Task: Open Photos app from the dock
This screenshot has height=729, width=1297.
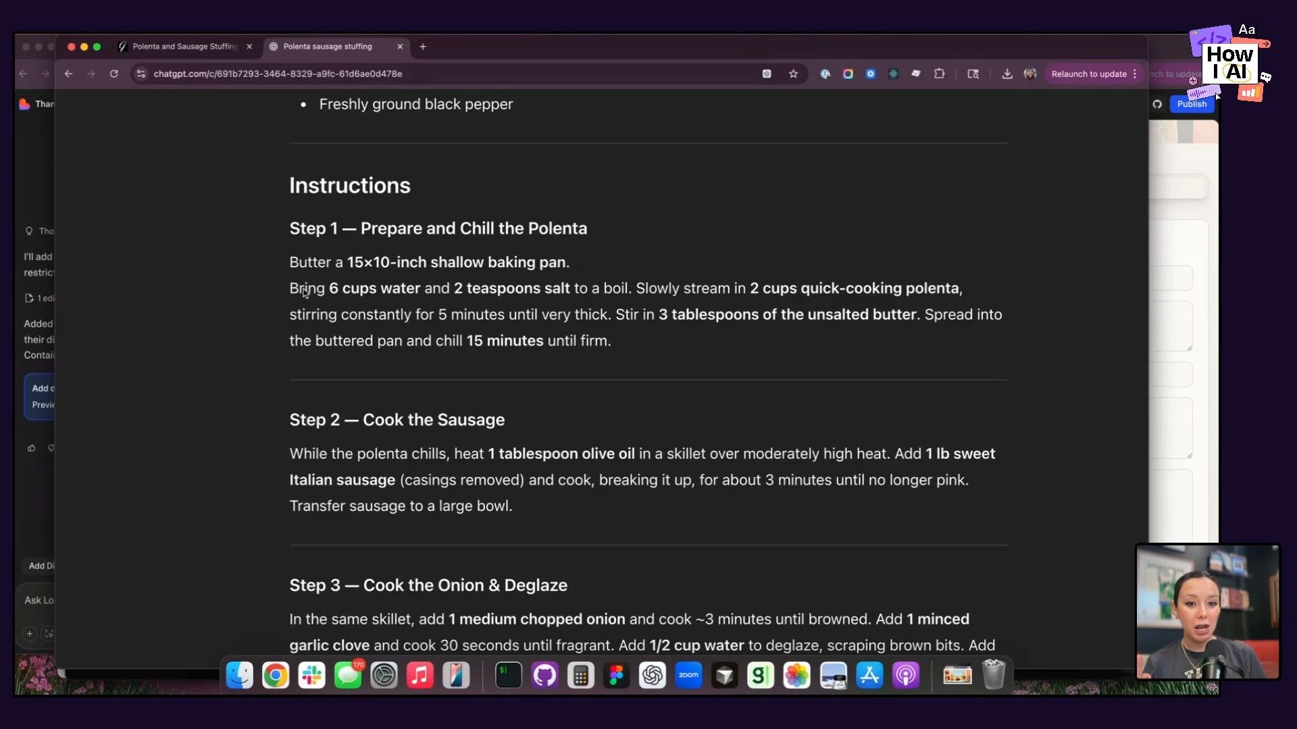Action: (x=796, y=675)
